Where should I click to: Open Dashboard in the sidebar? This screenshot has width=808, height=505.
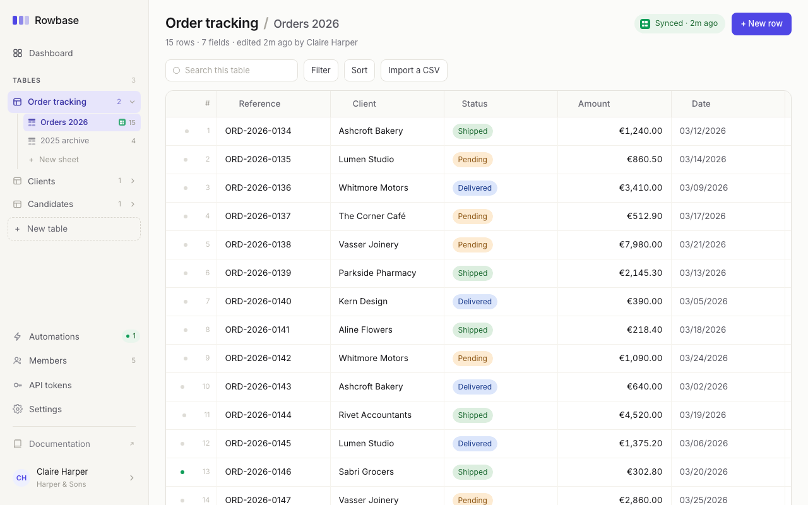[74, 53]
